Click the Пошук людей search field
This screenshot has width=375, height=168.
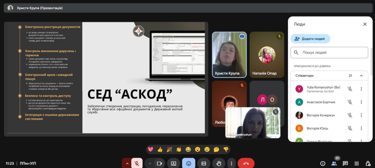pos(332,52)
